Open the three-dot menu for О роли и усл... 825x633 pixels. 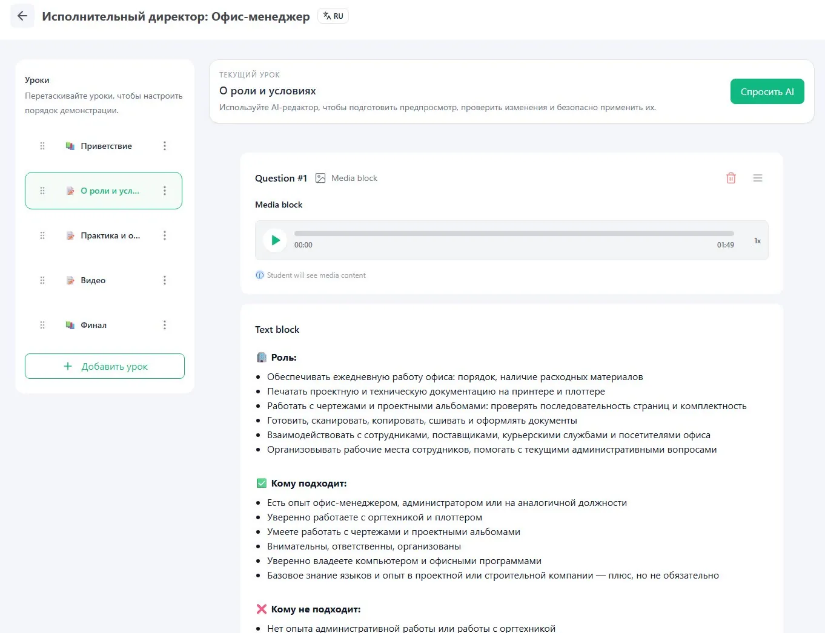pyautogui.click(x=165, y=191)
